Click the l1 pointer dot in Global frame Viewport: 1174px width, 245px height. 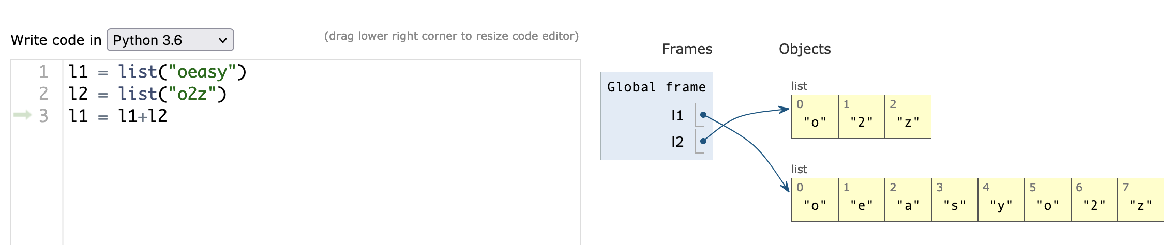[x=703, y=115]
